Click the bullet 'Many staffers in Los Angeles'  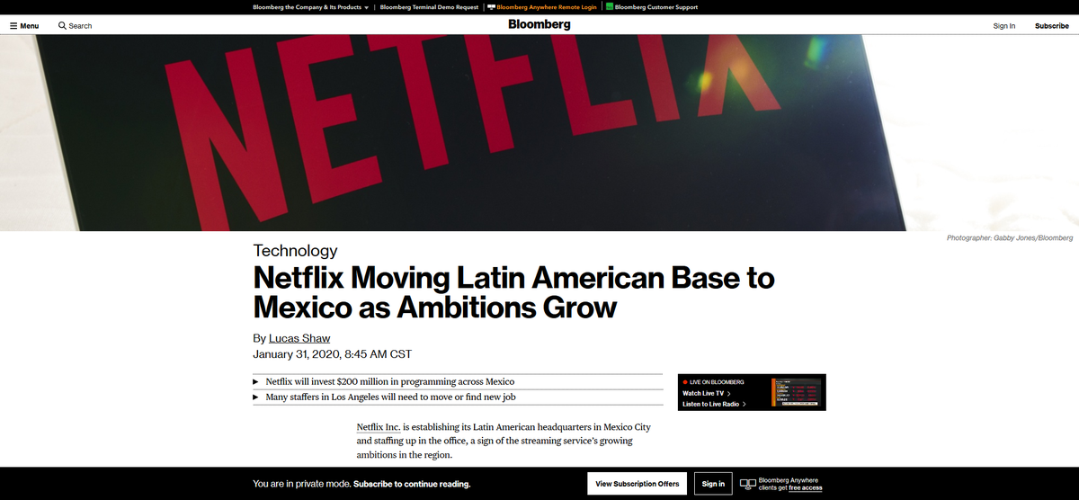[x=390, y=397]
